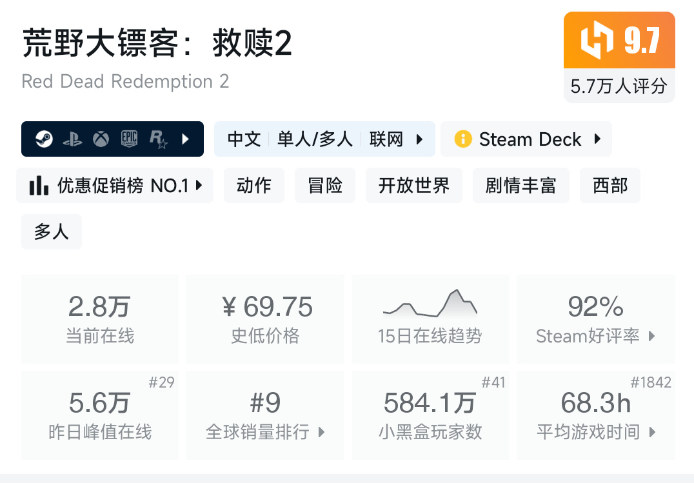Select the 动作 genre tag
The image size is (694, 483).
[x=254, y=186]
